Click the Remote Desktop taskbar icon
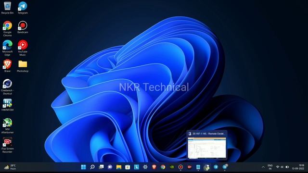308x173 pixels. pos(206,167)
